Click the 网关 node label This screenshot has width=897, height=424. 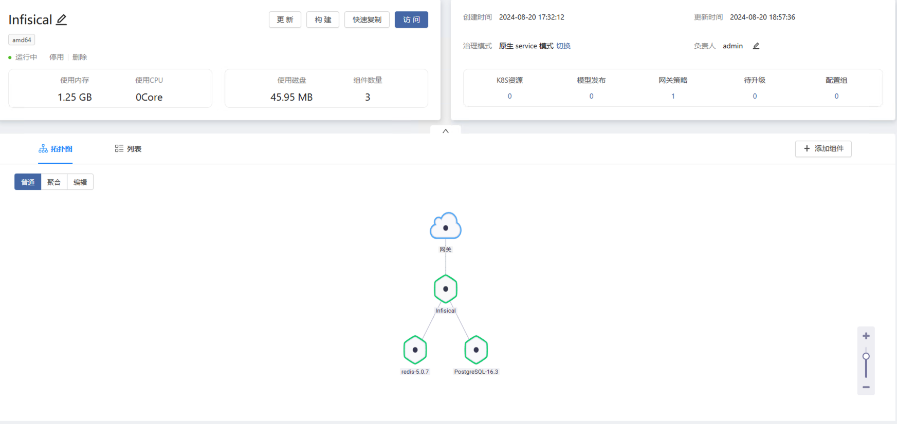click(446, 249)
